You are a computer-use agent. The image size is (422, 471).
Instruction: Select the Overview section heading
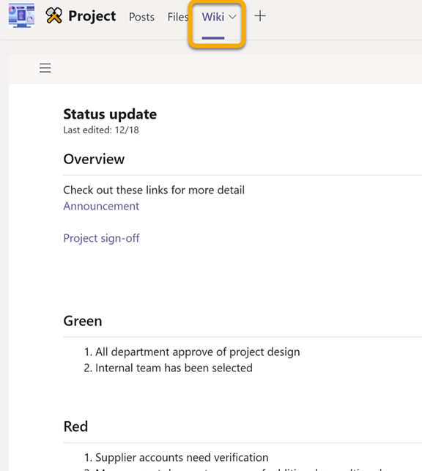94,159
